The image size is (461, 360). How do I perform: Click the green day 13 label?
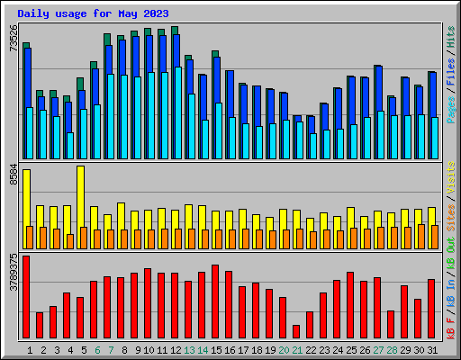tap(189, 350)
